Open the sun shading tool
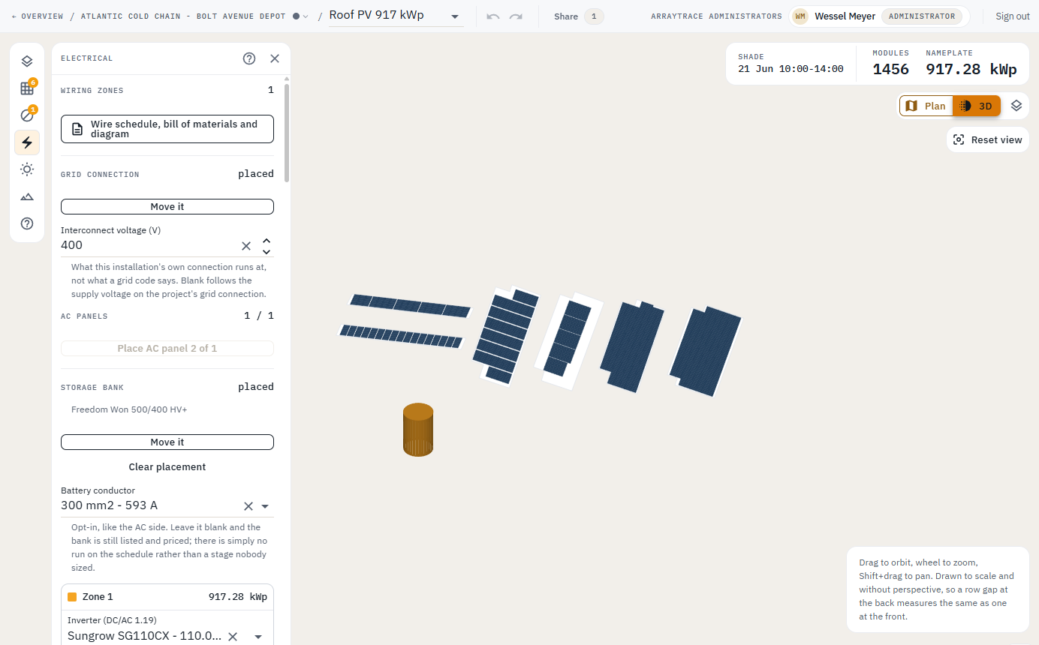 coord(27,169)
